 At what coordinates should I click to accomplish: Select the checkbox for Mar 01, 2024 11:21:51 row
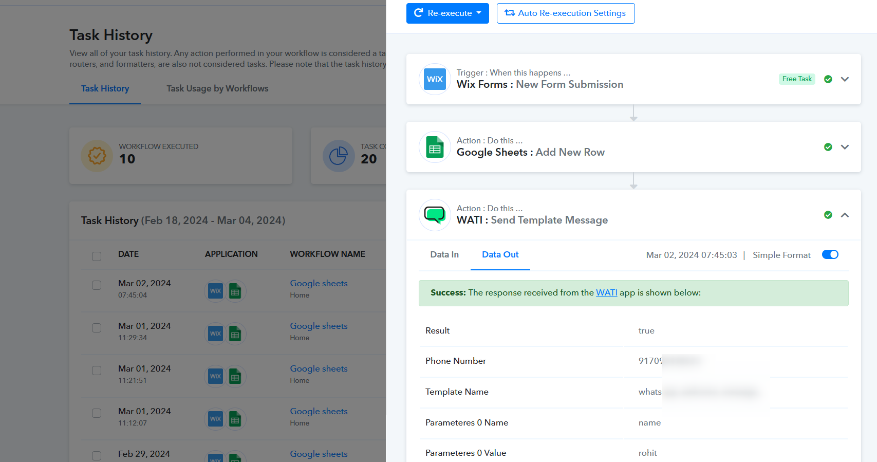[x=97, y=371]
